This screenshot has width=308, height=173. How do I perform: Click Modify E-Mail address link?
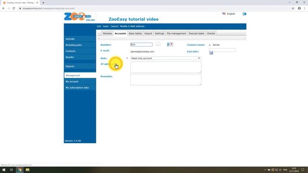point(132,26)
